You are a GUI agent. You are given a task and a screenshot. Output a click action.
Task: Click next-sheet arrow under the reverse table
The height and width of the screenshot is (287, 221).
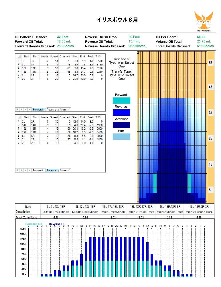25,170
